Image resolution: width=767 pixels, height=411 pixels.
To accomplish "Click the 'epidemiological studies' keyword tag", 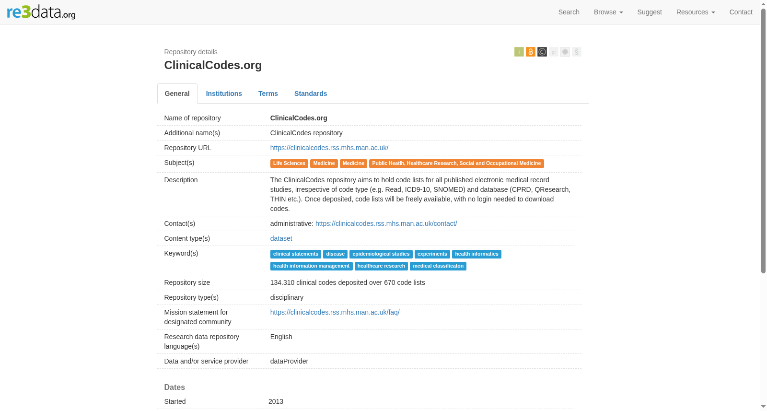I will [x=381, y=254].
